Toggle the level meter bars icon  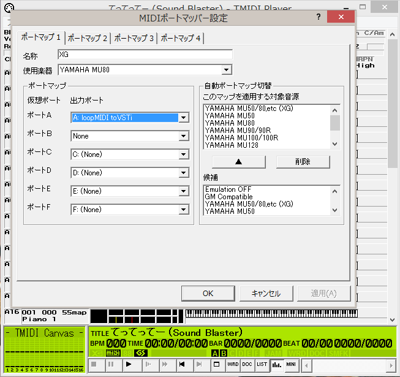[x=277, y=365]
